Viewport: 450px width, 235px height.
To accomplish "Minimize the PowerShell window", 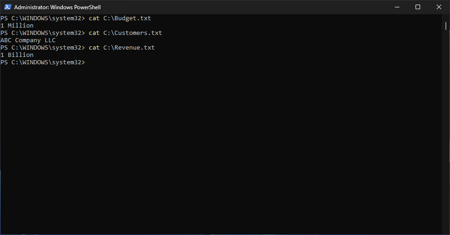I will [396, 7].
